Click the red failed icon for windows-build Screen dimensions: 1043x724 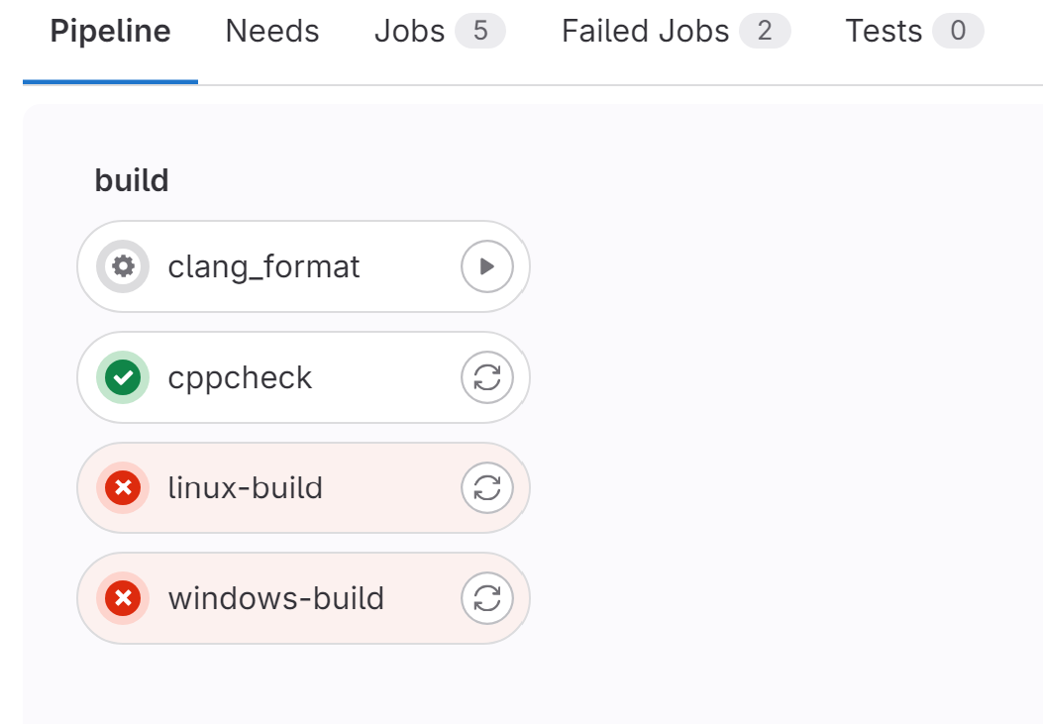(x=123, y=598)
